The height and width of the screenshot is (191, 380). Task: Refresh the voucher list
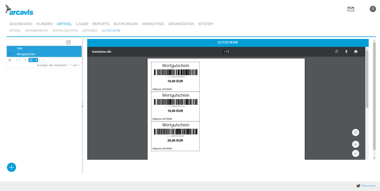coord(10,60)
